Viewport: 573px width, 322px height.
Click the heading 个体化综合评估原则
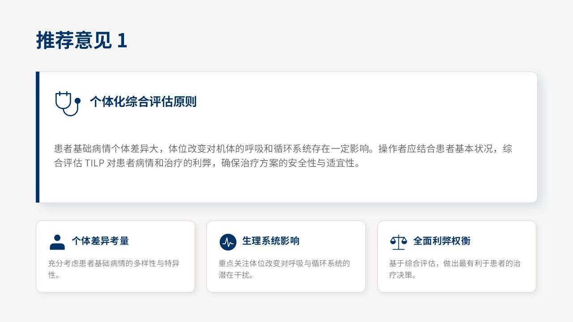tap(143, 102)
